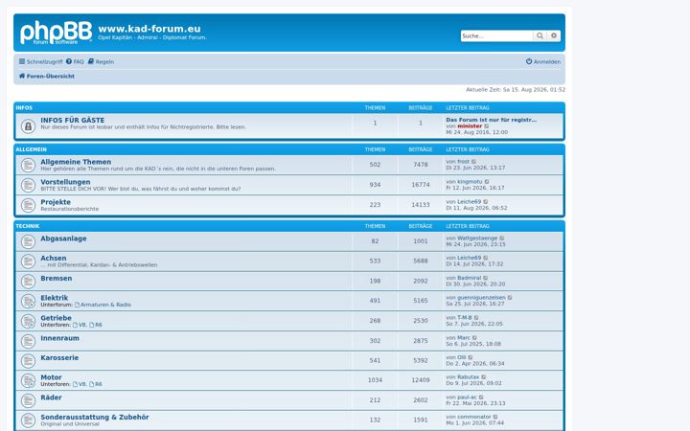The height and width of the screenshot is (431, 690).
Task: Open the Karosserie forum
Action: click(59, 357)
